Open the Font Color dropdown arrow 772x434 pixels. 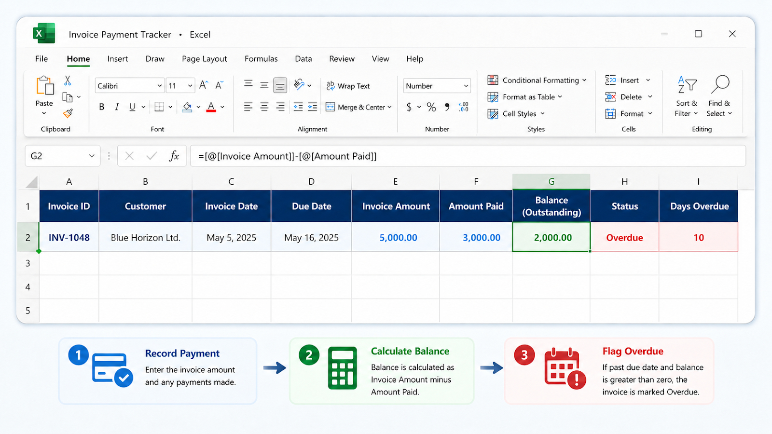(222, 107)
